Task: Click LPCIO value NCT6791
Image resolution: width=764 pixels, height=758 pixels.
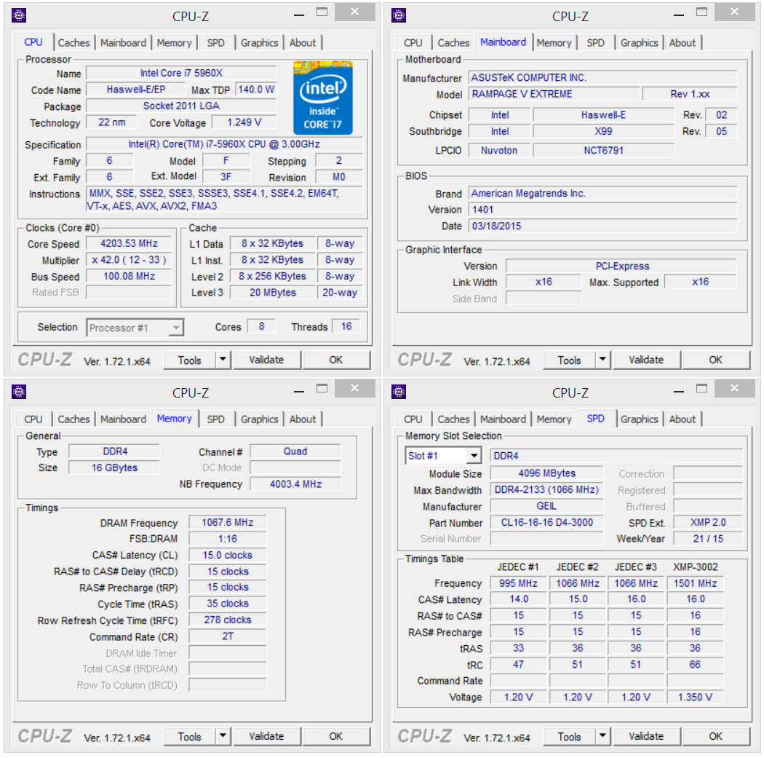Action: coord(603,150)
